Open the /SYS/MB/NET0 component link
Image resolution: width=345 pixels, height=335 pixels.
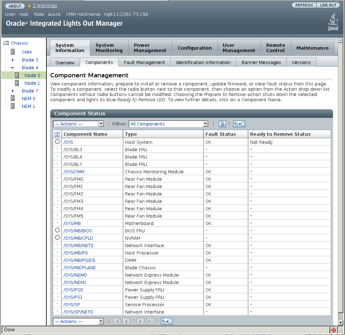coord(78,245)
